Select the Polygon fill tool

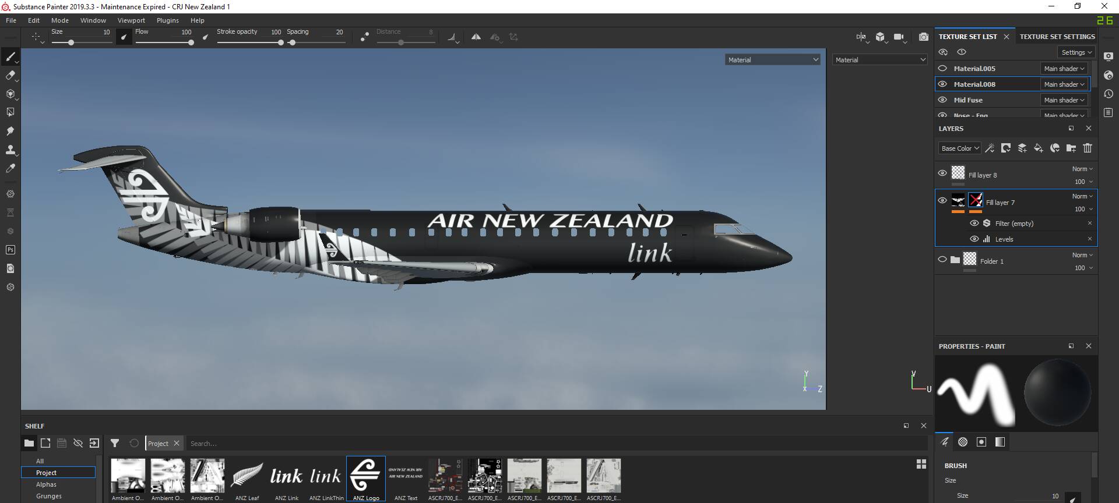(10, 112)
